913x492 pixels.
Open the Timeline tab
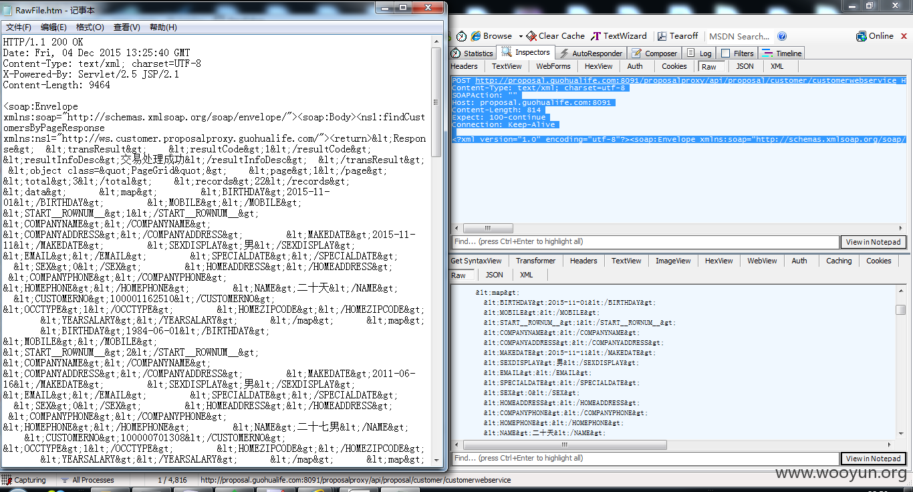tap(782, 53)
